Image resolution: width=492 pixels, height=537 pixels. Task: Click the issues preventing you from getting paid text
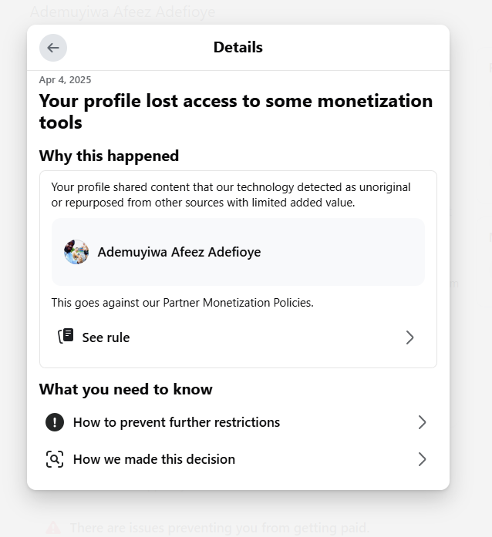[x=219, y=528]
